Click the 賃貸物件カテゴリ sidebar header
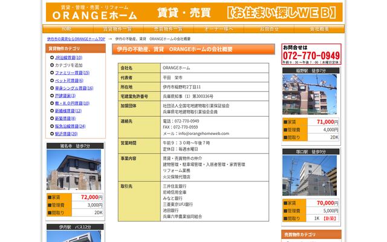 coord(76,48)
